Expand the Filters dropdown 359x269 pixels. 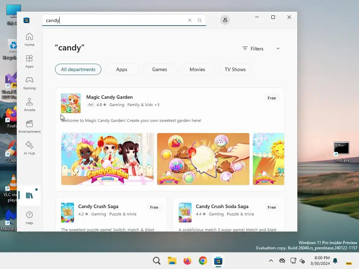[x=261, y=48]
